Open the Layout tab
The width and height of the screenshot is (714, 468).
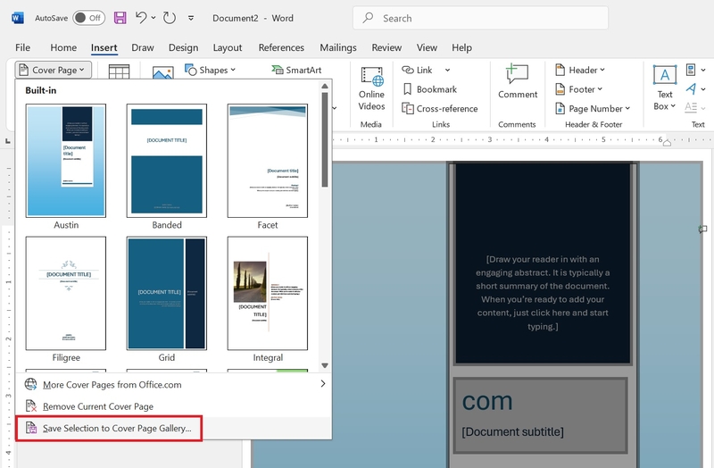point(228,47)
